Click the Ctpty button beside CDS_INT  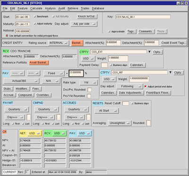[x=178, y=73]
